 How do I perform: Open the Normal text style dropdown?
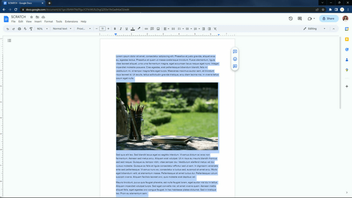[62, 29]
